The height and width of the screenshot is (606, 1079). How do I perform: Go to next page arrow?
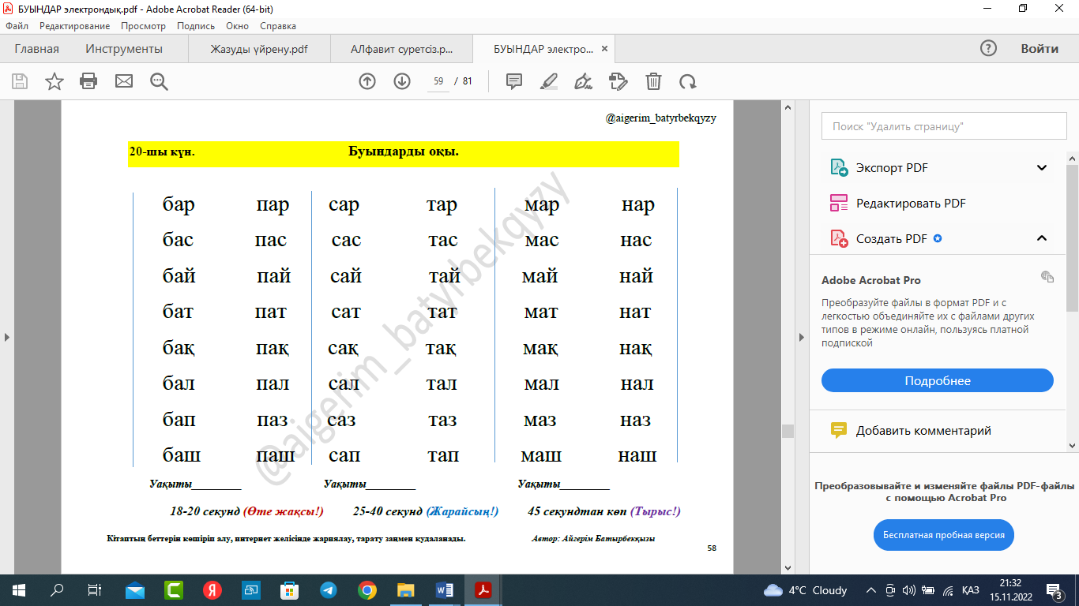(402, 81)
